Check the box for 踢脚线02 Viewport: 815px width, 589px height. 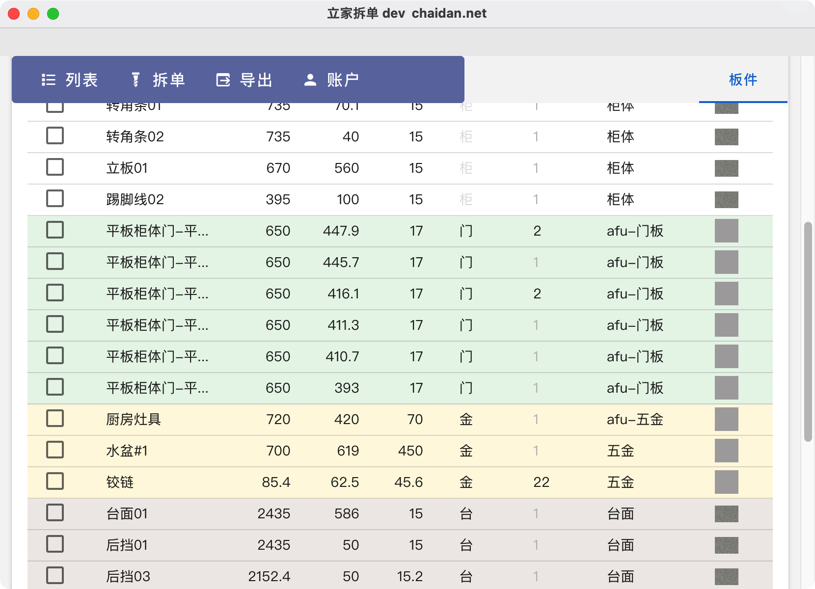click(x=55, y=199)
